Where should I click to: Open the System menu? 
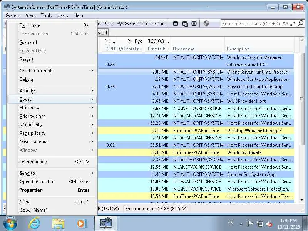(x=13, y=15)
